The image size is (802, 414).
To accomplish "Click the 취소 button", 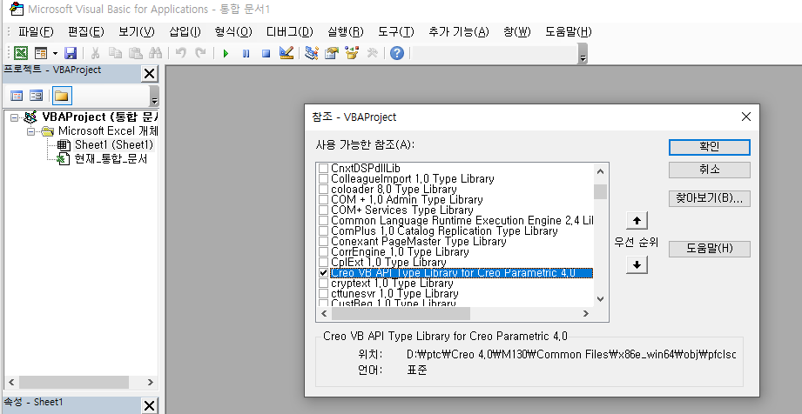I will 710,170.
